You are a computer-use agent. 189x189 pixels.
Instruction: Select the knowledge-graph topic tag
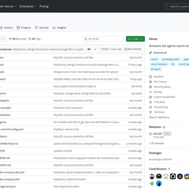[x=170, y=59]
